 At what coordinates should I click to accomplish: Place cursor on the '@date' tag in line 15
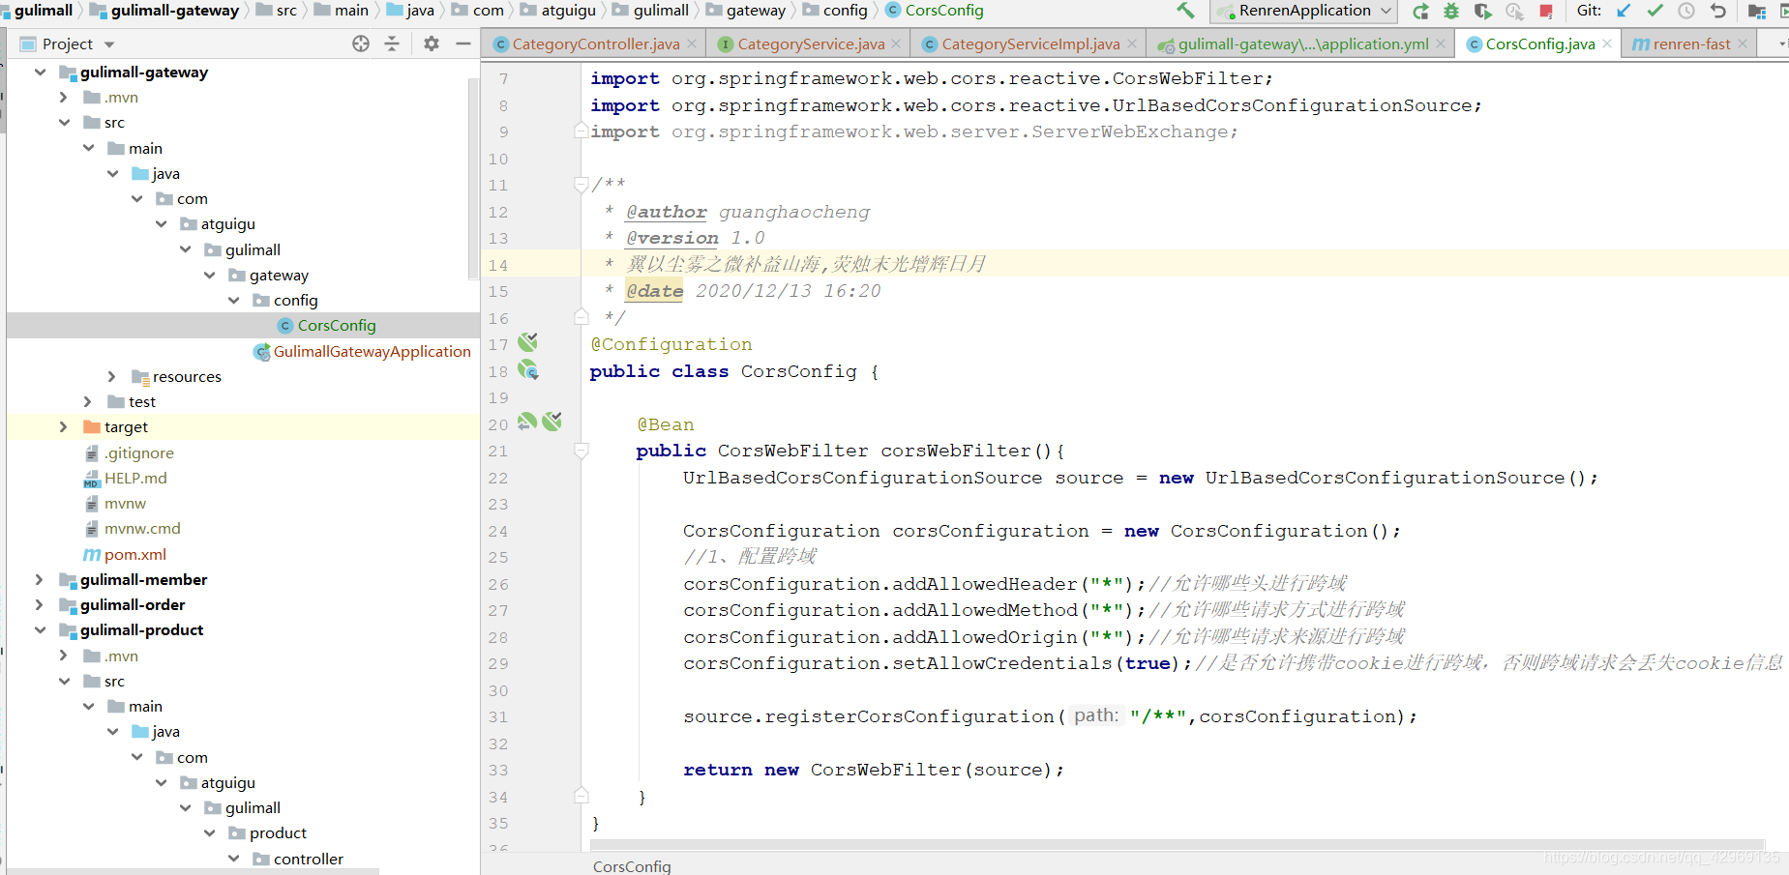655,291
